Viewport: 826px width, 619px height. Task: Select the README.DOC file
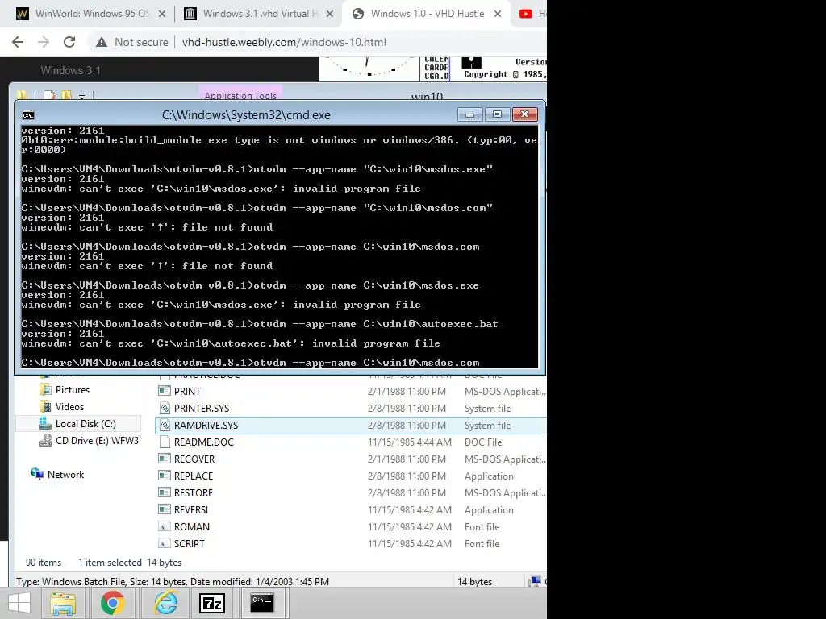[x=204, y=442]
